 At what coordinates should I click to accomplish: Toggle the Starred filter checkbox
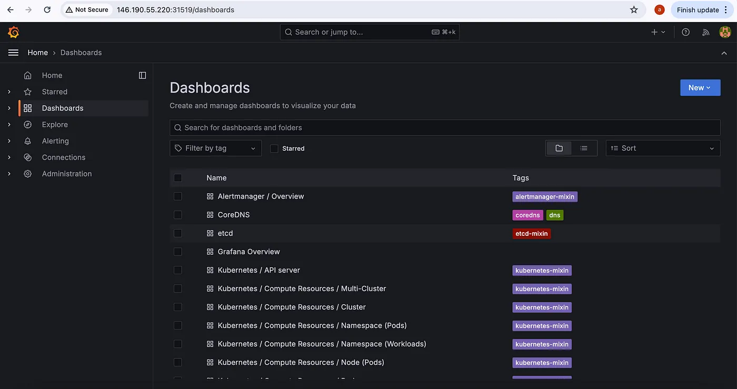pyautogui.click(x=274, y=148)
